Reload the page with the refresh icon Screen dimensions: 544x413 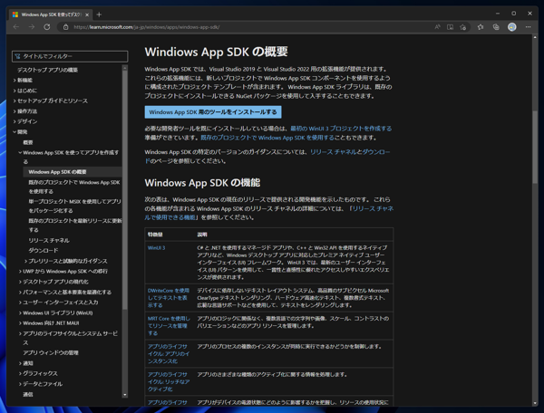click(x=47, y=27)
